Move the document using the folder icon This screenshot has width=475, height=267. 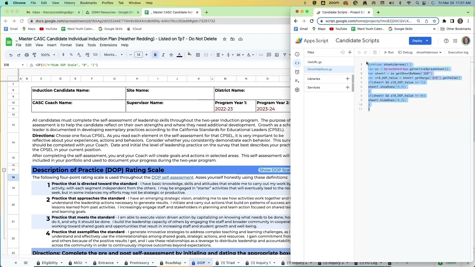tap(232, 39)
